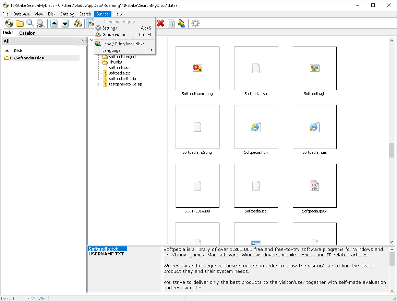The height and width of the screenshot is (301, 397).
Task: Select the D:\Softpedia Files disk entry
Action: [41, 58]
